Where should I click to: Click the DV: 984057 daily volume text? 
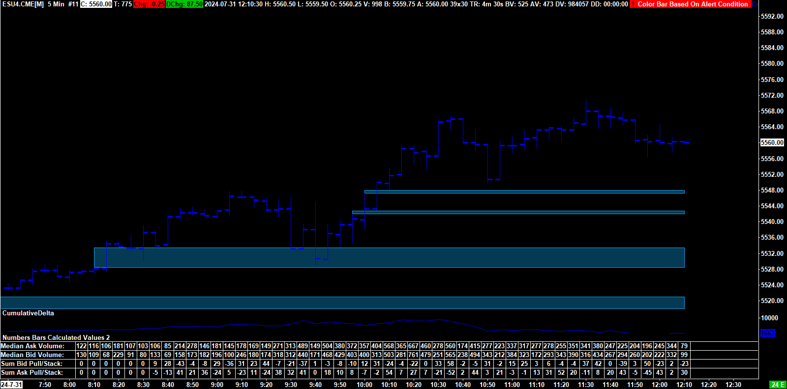coord(572,4)
